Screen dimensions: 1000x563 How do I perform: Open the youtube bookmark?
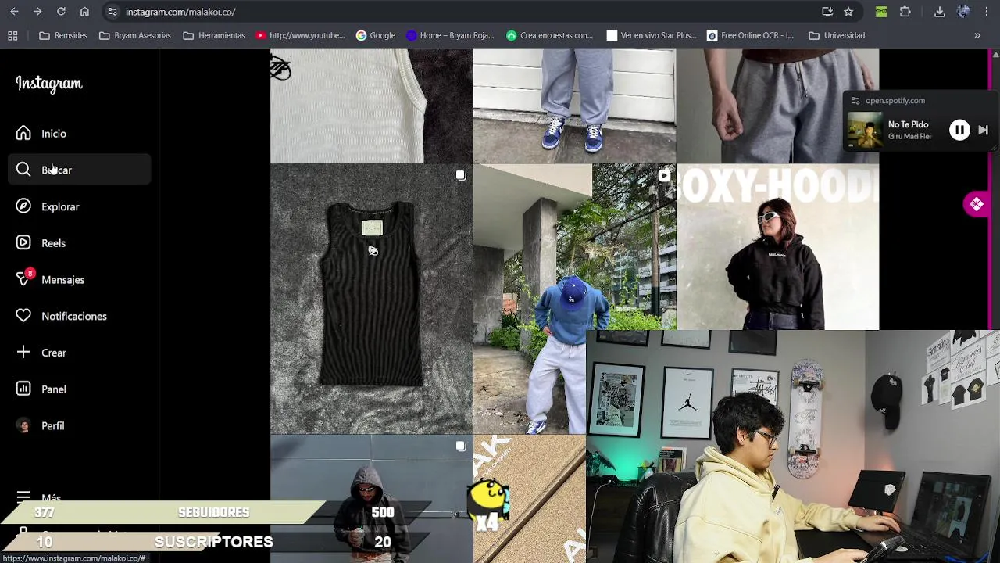click(300, 35)
